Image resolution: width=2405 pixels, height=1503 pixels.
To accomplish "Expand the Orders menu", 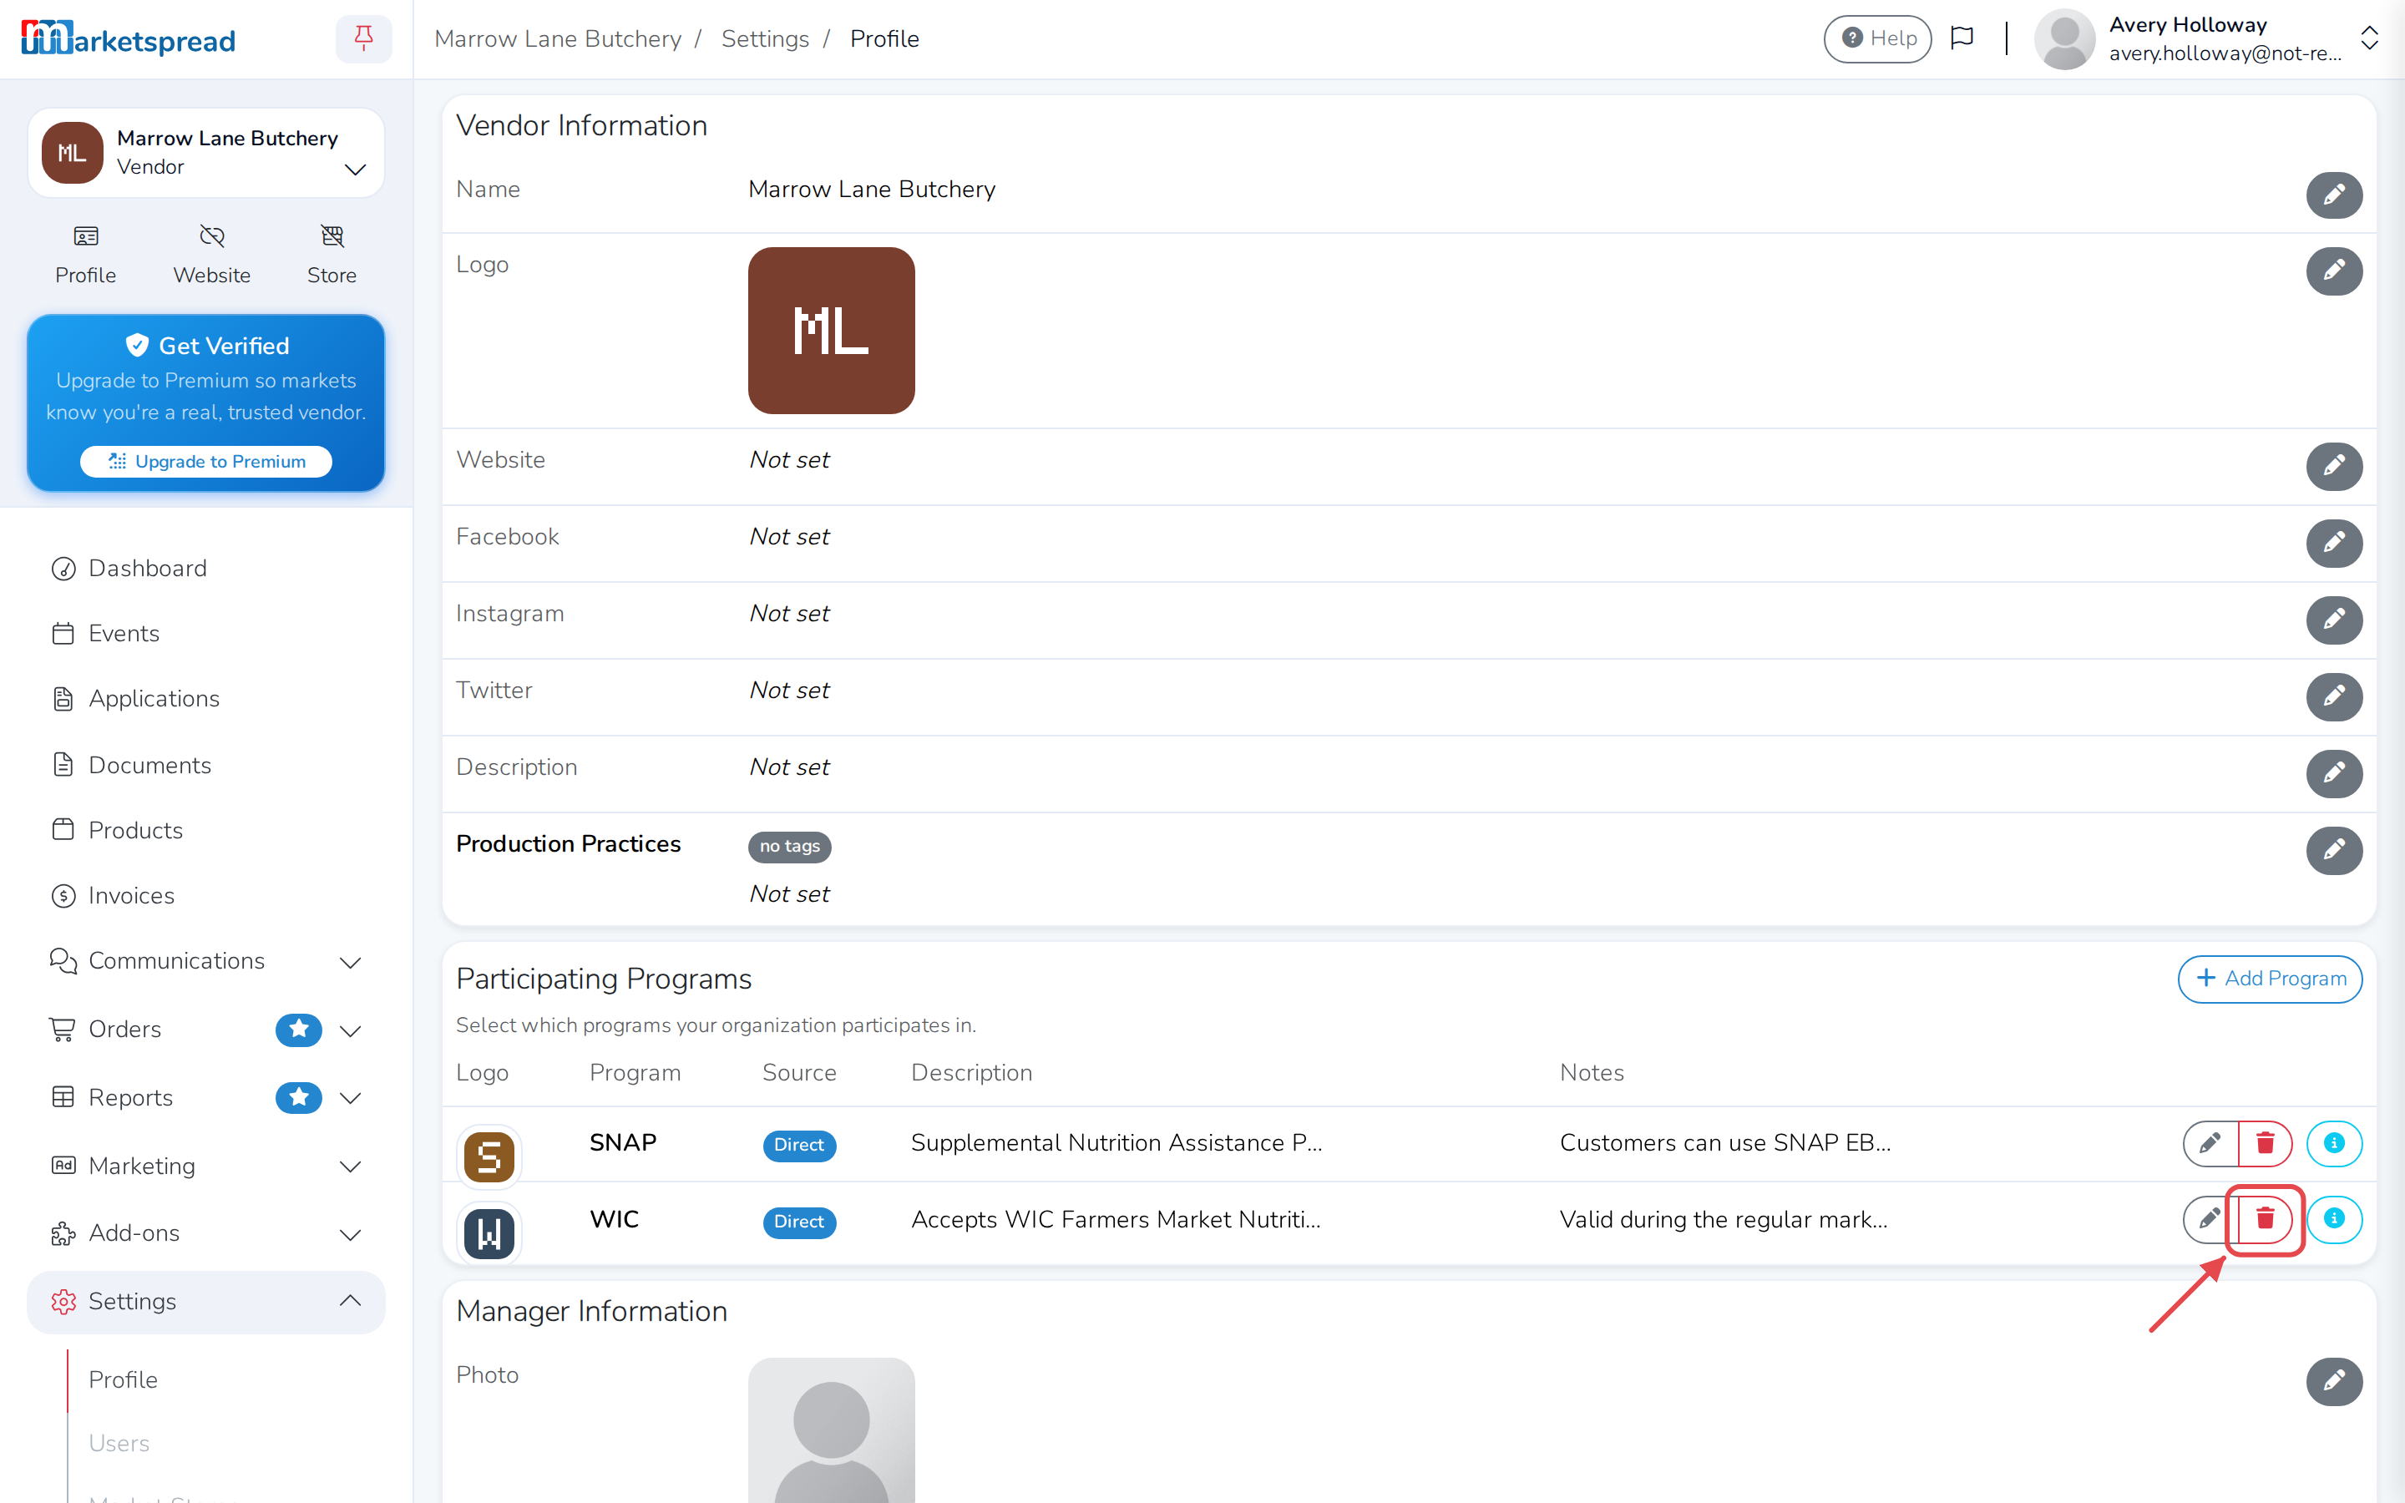I will (x=350, y=1030).
